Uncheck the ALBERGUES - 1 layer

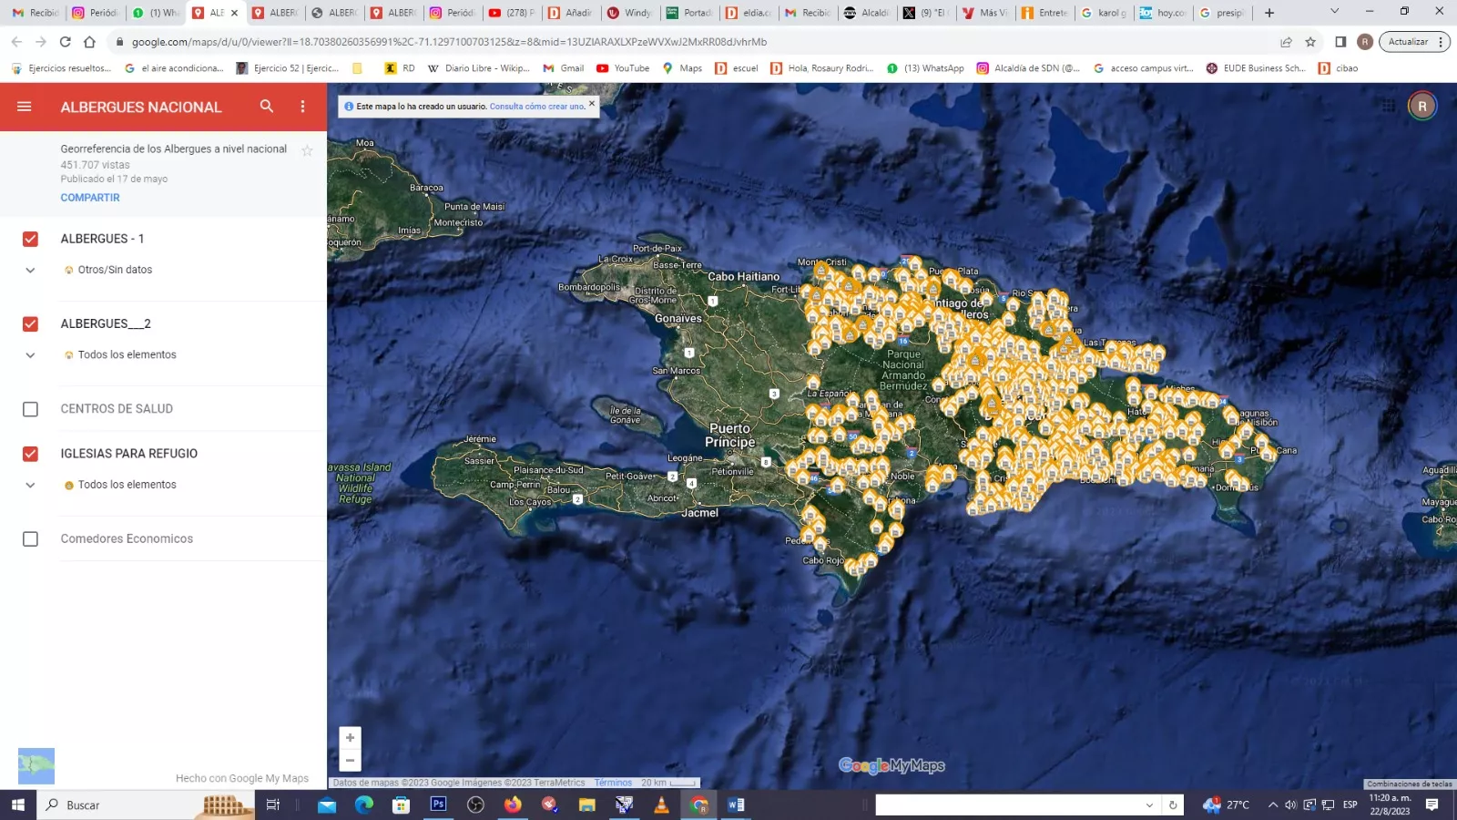click(x=30, y=239)
